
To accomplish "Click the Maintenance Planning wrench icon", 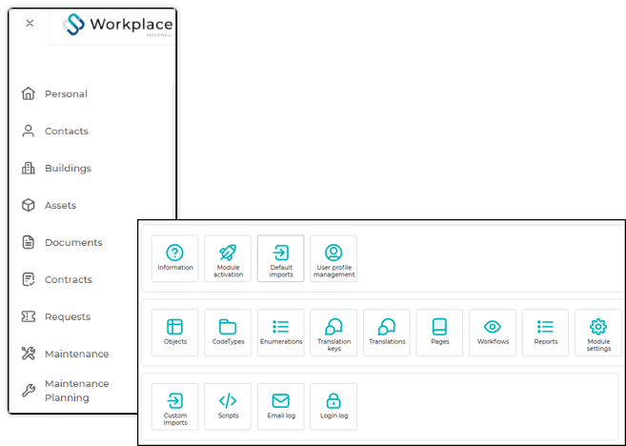I will (x=28, y=391).
